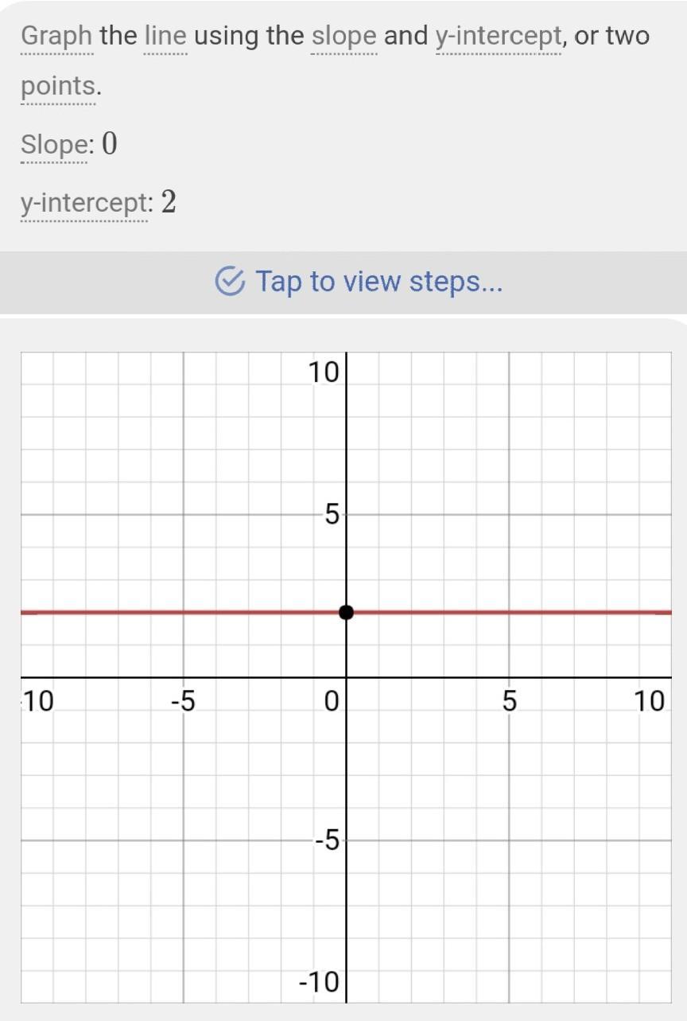This screenshot has width=687, height=1021.
Task: Click the "y-intercept:" label beside the value 2
Action: click(85, 204)
